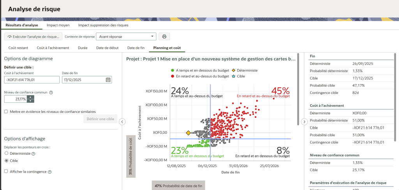The height and width of the screenshot is (190, 399).
Task: Open the calendar picker for Date de fin
Action: (108, 80)
